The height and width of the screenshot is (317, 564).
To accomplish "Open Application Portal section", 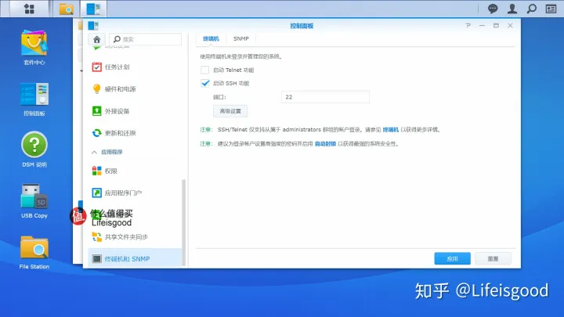I will 135,193.
